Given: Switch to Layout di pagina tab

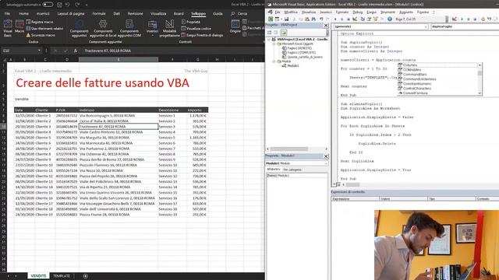Looking at the screenshot, I should click(x=71, y=14).
